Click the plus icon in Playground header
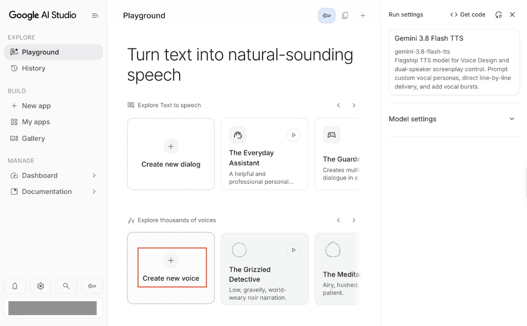 (363, 15)
